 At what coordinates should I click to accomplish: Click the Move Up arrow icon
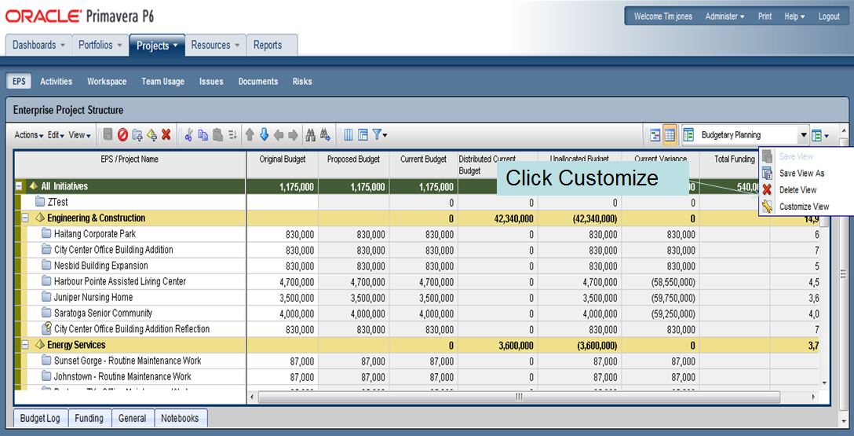(250, 134)
